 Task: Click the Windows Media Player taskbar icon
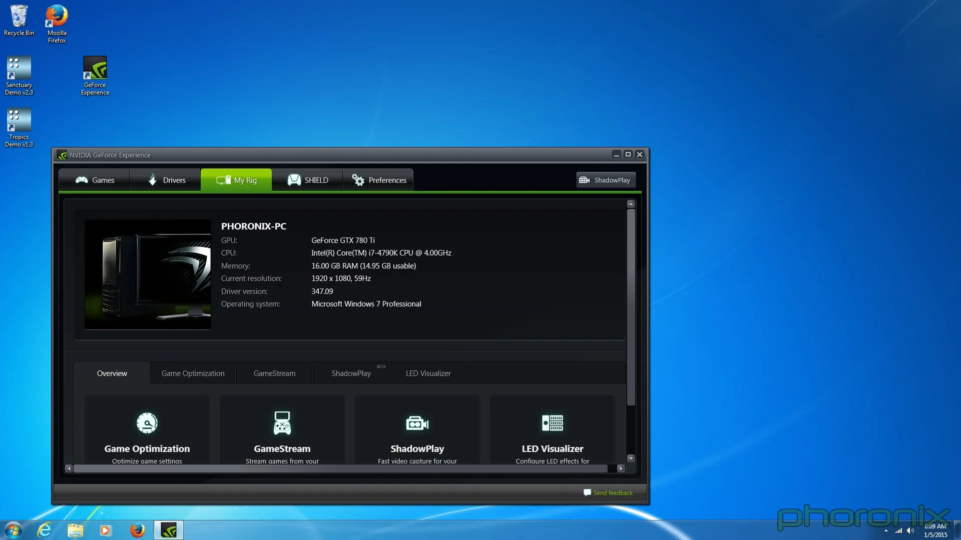(106, 529)
